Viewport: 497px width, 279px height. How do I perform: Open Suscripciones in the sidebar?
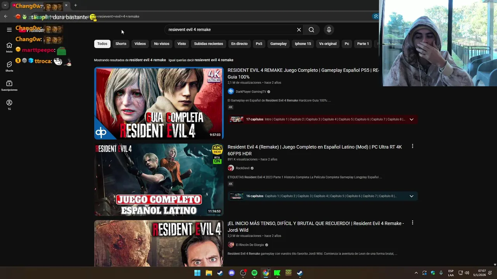9,86
